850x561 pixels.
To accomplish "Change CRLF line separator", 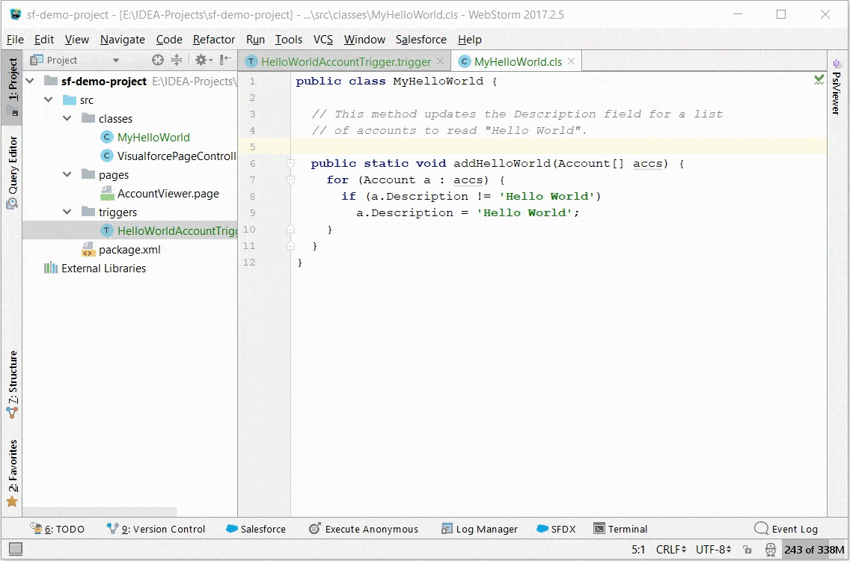I will tap(671, 550).
